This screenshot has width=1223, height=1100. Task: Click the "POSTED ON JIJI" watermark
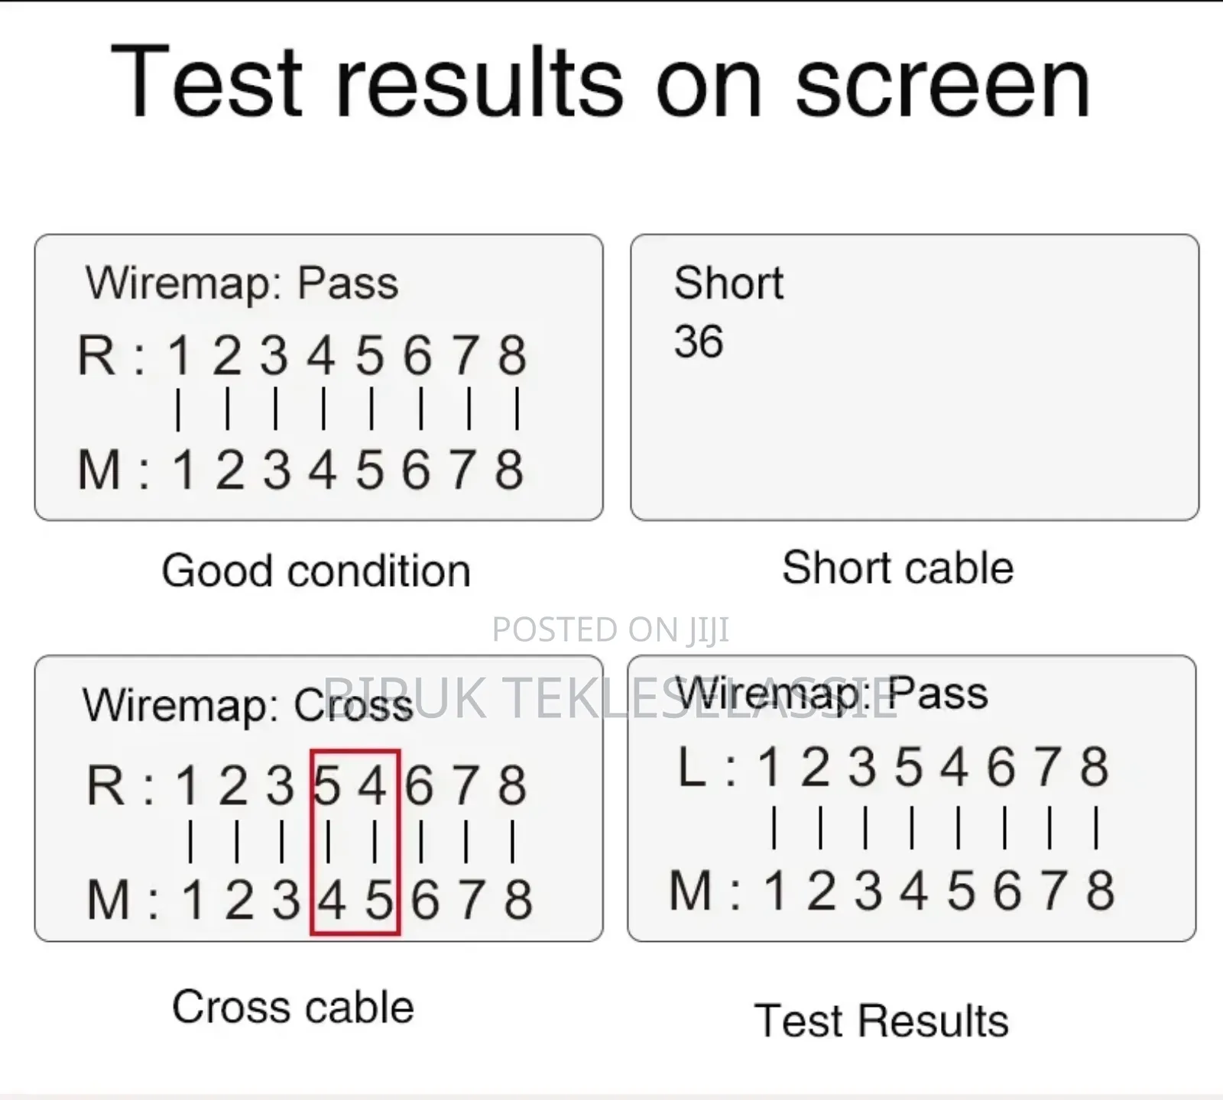[x=611, y=629]
